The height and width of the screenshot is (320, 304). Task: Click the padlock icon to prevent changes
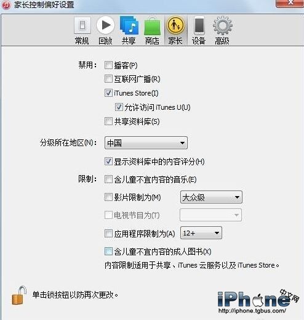pos(19,295)
